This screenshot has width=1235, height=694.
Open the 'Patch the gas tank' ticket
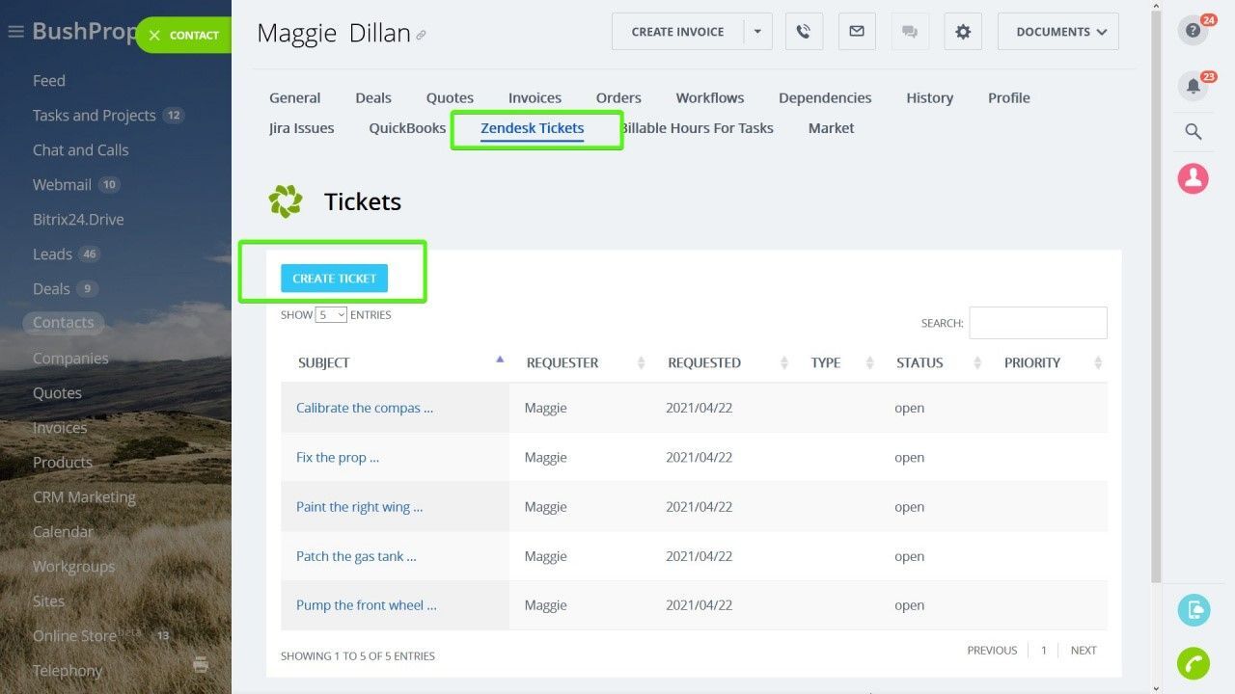coord(356,556)
